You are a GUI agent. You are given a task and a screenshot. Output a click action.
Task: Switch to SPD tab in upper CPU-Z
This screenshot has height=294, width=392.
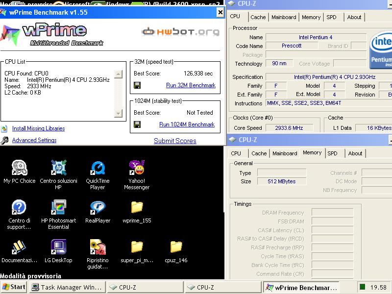click(x=331, y=17)
